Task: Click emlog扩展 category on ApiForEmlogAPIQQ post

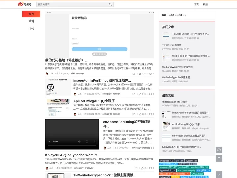Action: (x=107, y=114)
